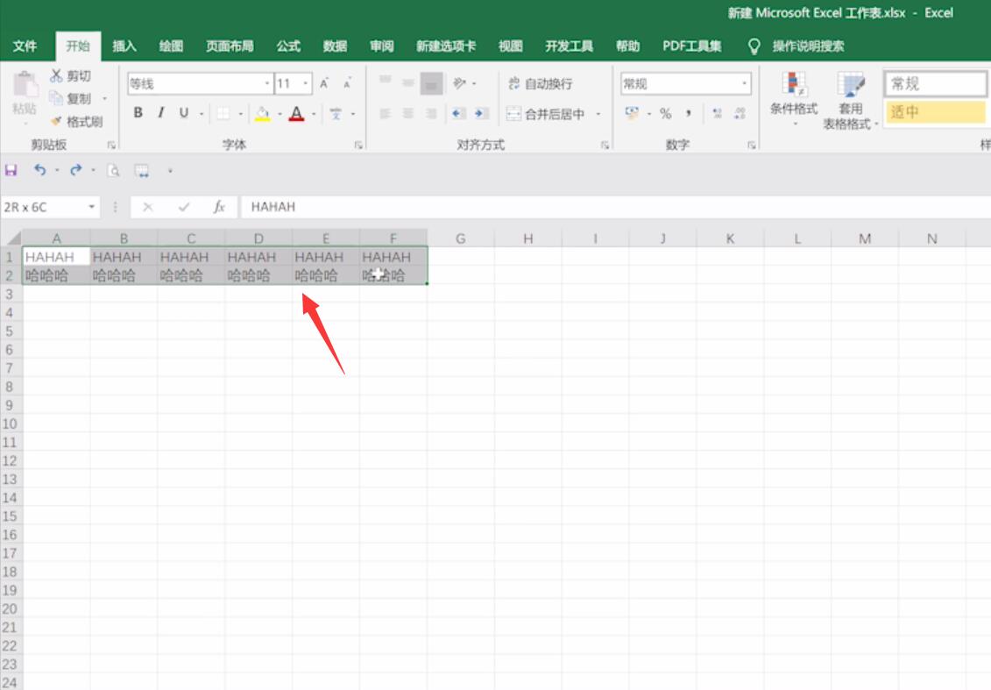Click the insert function fx icon
991x690 pixels.
point(220,207)
